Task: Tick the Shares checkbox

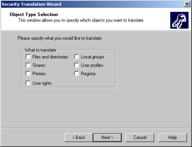Action: [x=28, y=65]
